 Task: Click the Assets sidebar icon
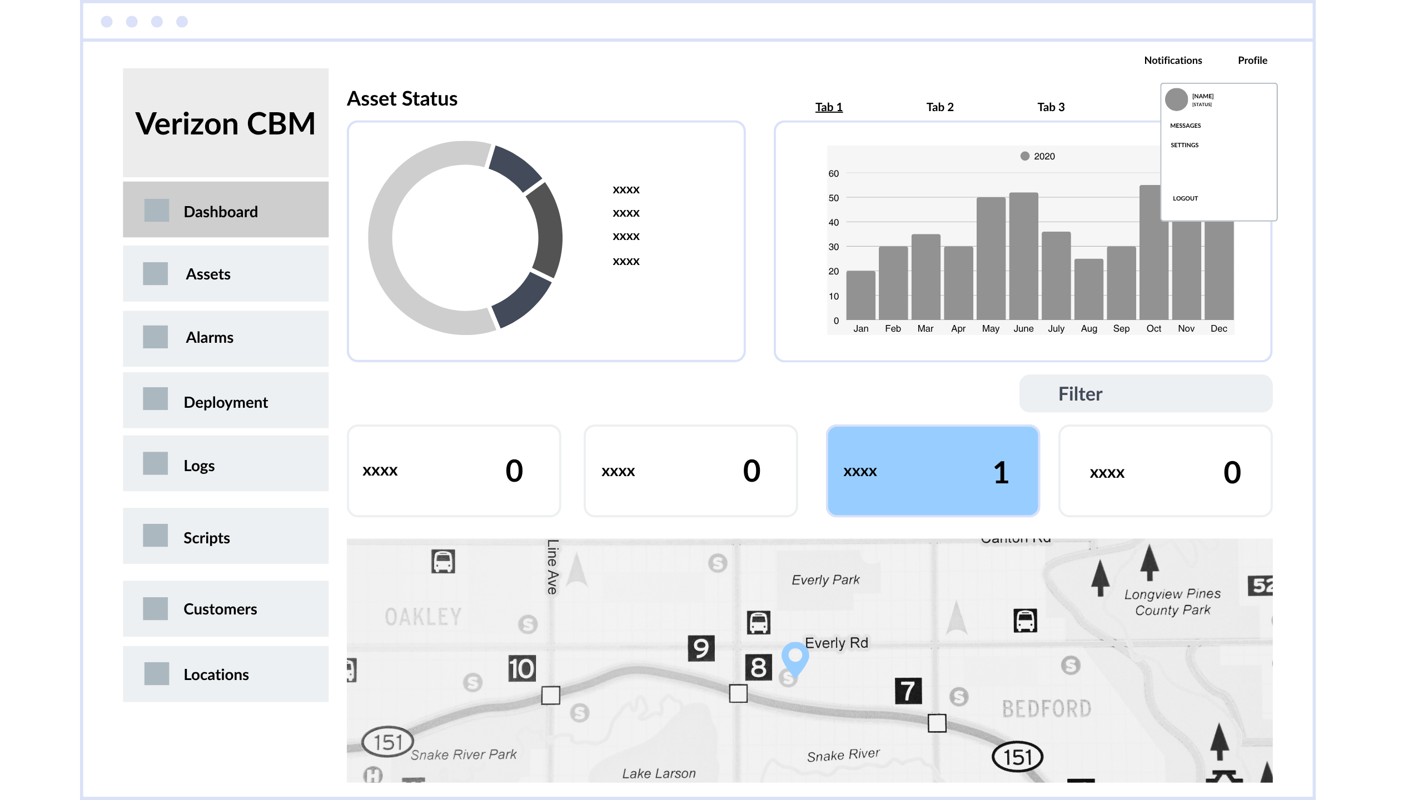coord(155,274)
